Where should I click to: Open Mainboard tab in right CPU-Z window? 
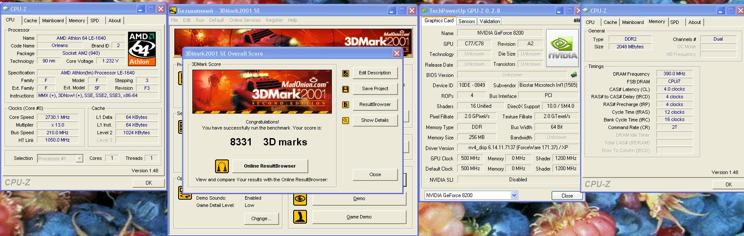pos(633,22)
